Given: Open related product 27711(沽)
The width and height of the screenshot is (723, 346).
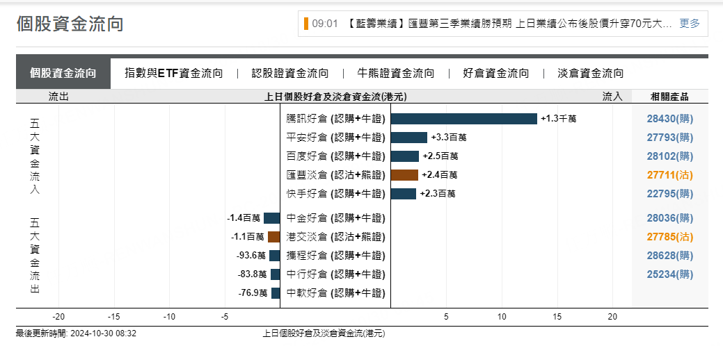Looking at the screenshot, I should point(670,175).
